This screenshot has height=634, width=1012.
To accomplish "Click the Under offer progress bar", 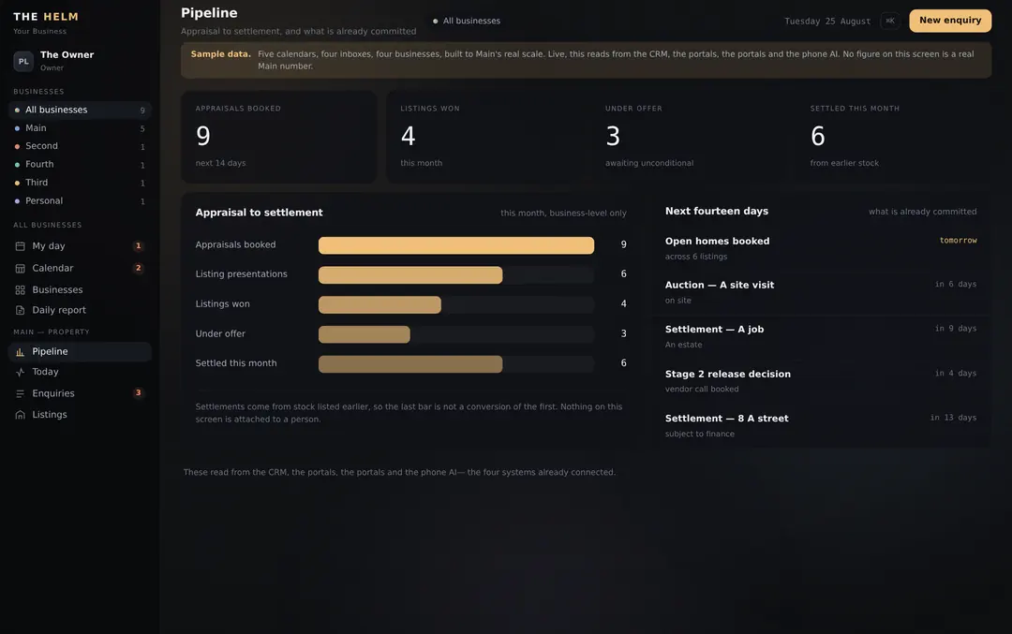I will (456, 334).
